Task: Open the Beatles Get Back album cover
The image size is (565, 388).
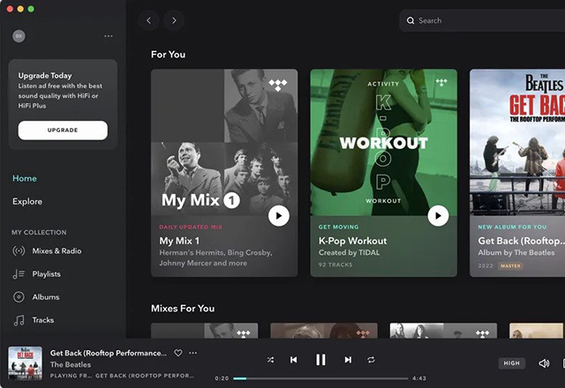Action: (517, 143)
